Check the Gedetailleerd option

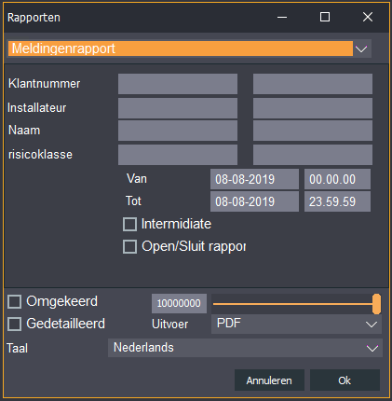tap(14, 324)
